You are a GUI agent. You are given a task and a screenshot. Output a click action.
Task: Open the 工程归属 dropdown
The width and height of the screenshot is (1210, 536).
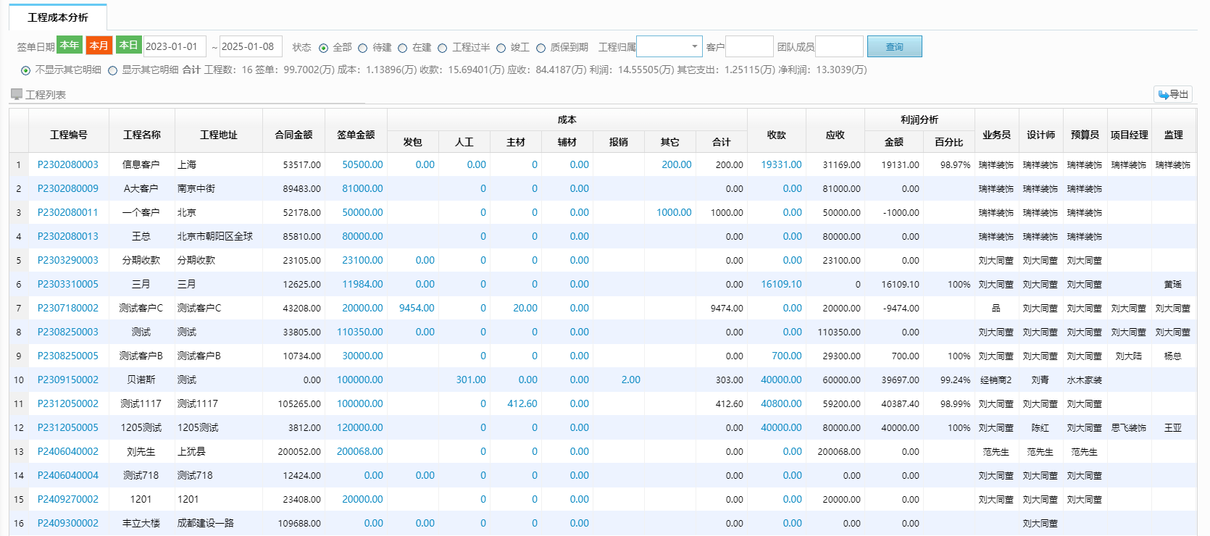[x=669, y=47]
